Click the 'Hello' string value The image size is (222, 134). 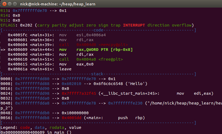coord(136,84)
